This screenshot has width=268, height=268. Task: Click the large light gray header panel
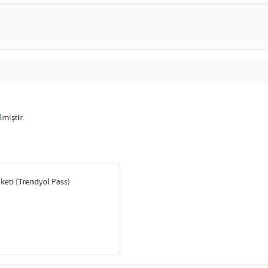coord(134,27)
